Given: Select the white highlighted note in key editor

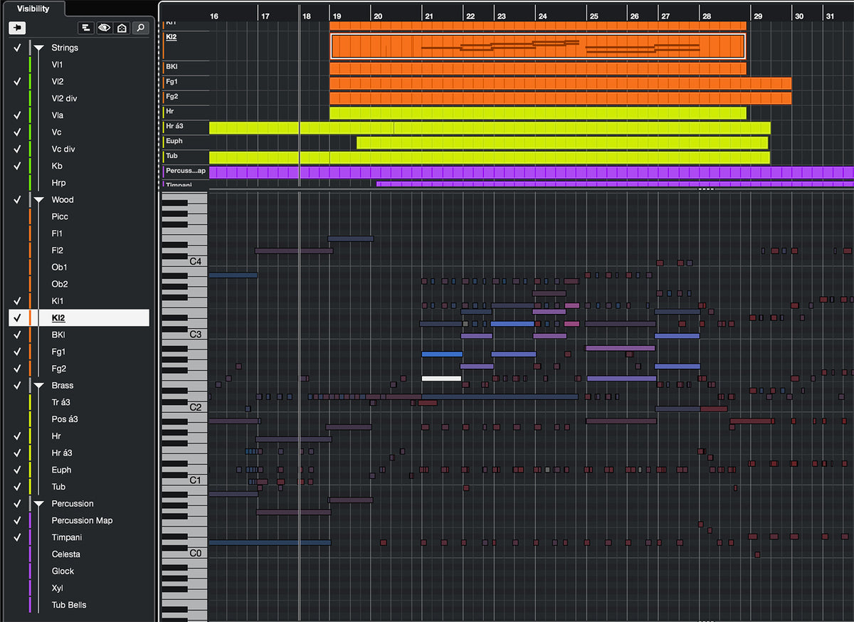Looking at the screenshot, I should [x=442, y=379].
